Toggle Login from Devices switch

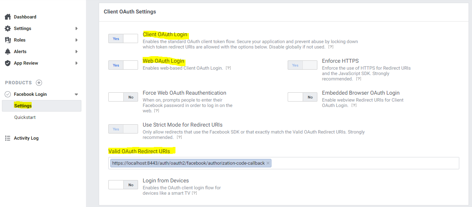coord(123,185)
